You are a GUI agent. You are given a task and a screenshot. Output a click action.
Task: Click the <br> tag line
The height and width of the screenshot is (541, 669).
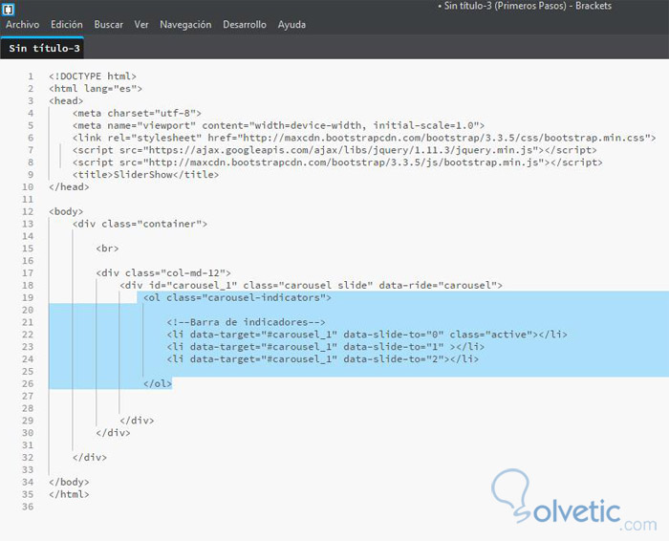107,249
